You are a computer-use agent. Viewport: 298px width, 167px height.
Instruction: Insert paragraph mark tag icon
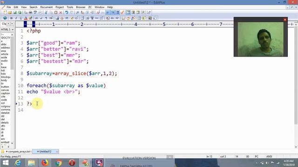tap(46, 18)
